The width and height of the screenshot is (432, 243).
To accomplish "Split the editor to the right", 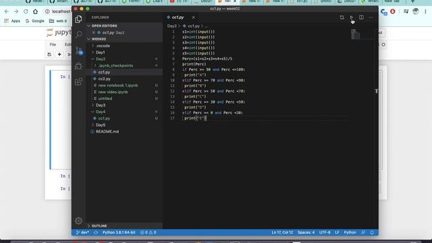I will pos(361,18).
